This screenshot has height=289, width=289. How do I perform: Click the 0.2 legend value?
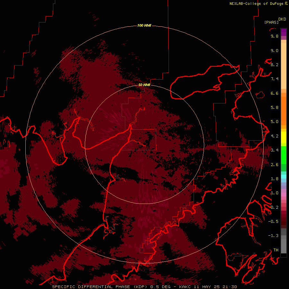click(275, 207)
